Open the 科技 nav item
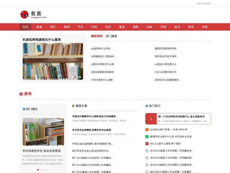The height and width of the screenshot is (173, 230). click(x=94, y=27)
